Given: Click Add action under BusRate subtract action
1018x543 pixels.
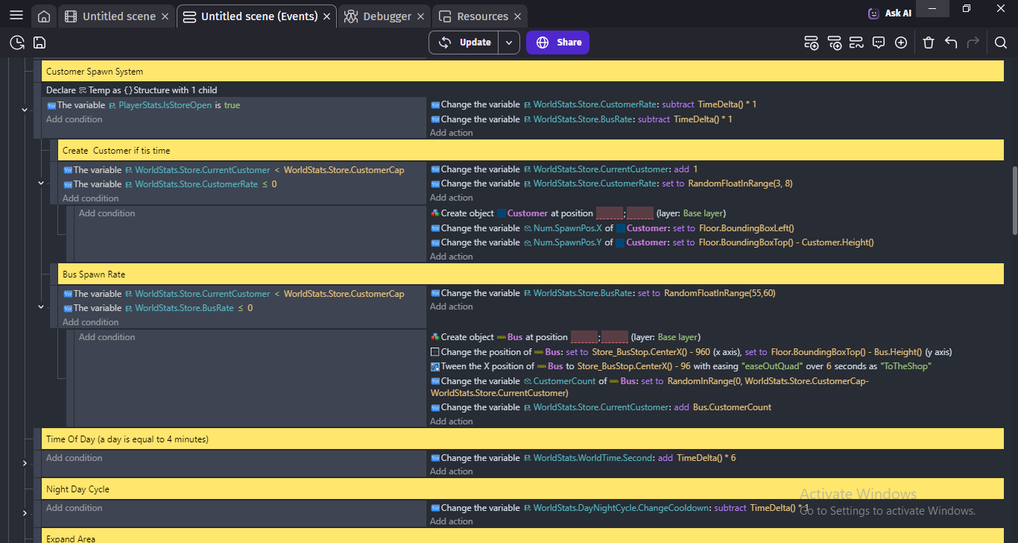Looking at the screenshot, I should [452, 133].
